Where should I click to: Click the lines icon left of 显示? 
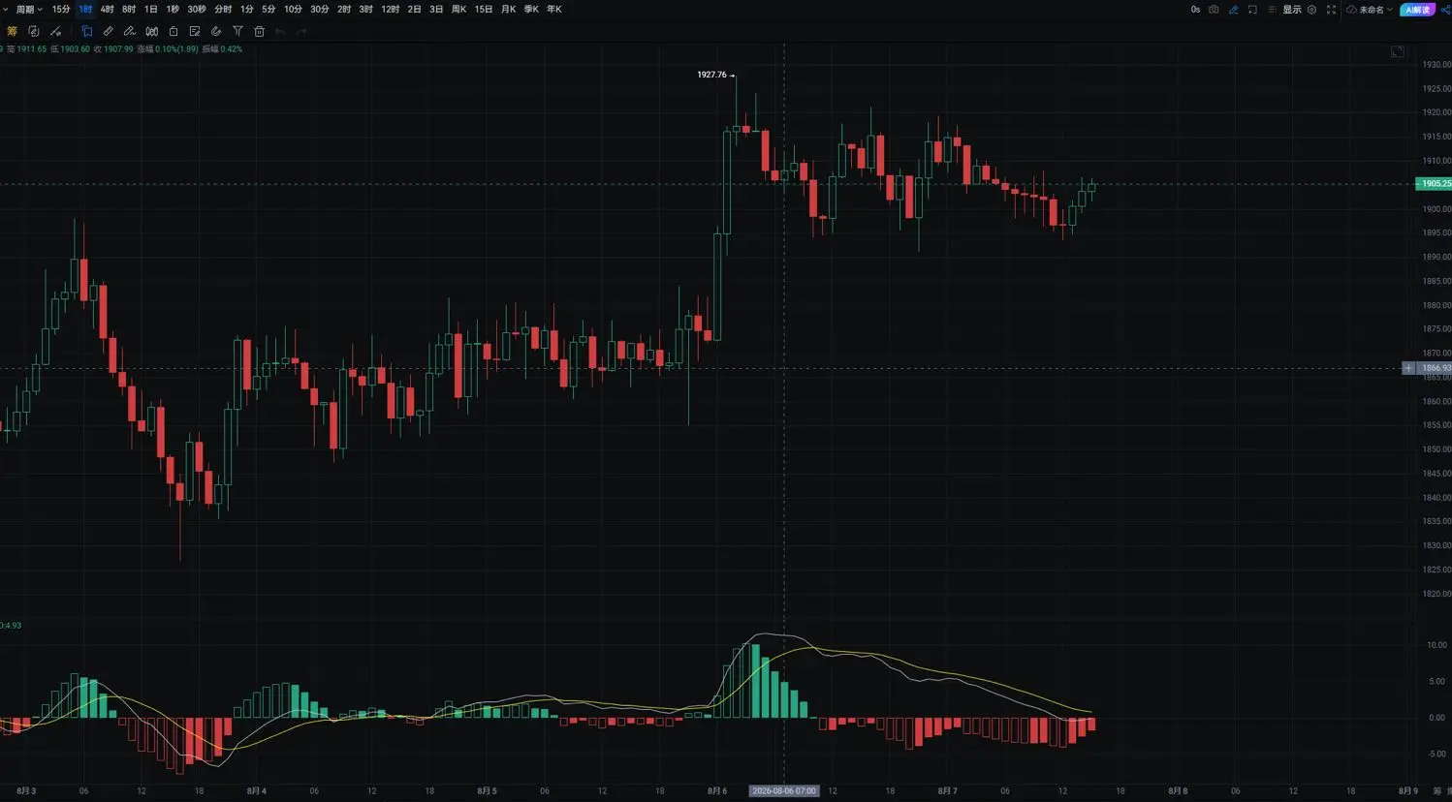(1272, 10)
